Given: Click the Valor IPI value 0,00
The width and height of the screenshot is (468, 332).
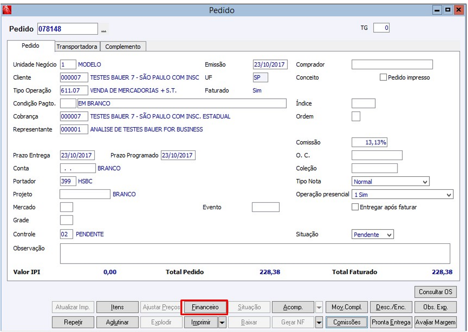Looking at the screenshot, I should click(110, 272).
